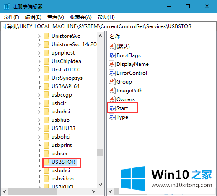Select the usbprint folder icon
Image resolution: width=217 pixels, height=196 pixels.
(x=46, y=145)
